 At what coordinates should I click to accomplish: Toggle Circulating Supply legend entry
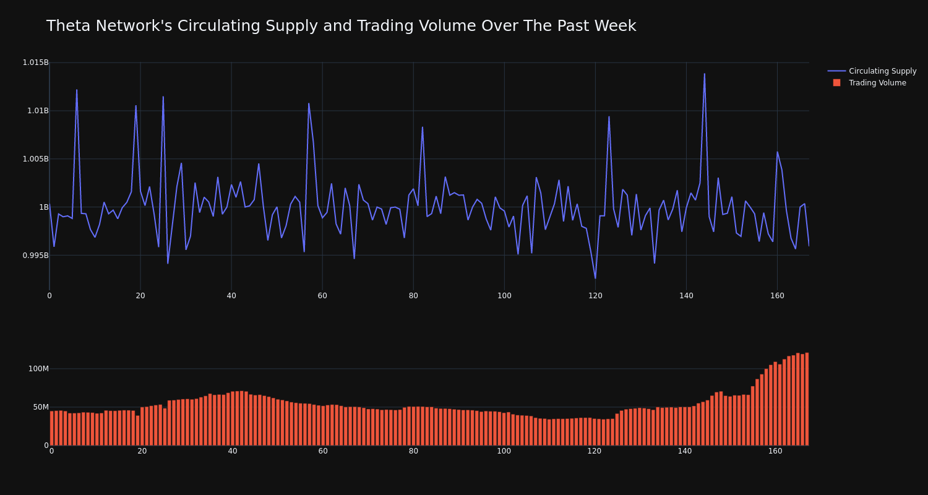click(x=872, y=71)
